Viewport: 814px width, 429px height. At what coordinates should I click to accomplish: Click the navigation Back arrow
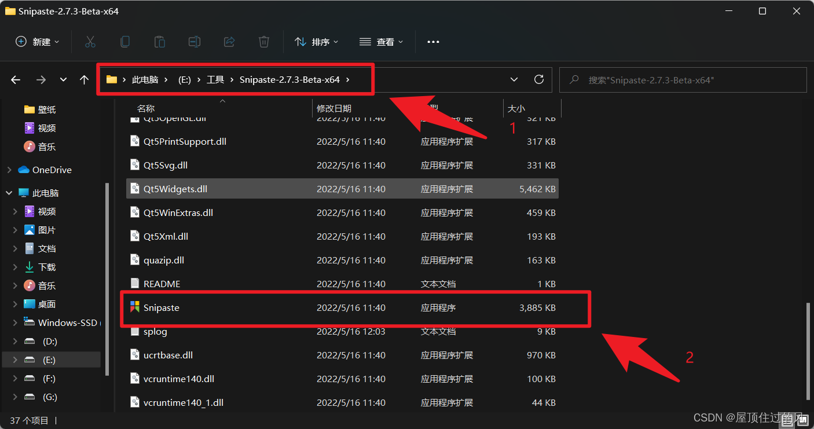point(15,79)
